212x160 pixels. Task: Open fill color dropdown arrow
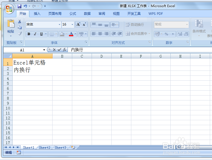tap(66, 34)
